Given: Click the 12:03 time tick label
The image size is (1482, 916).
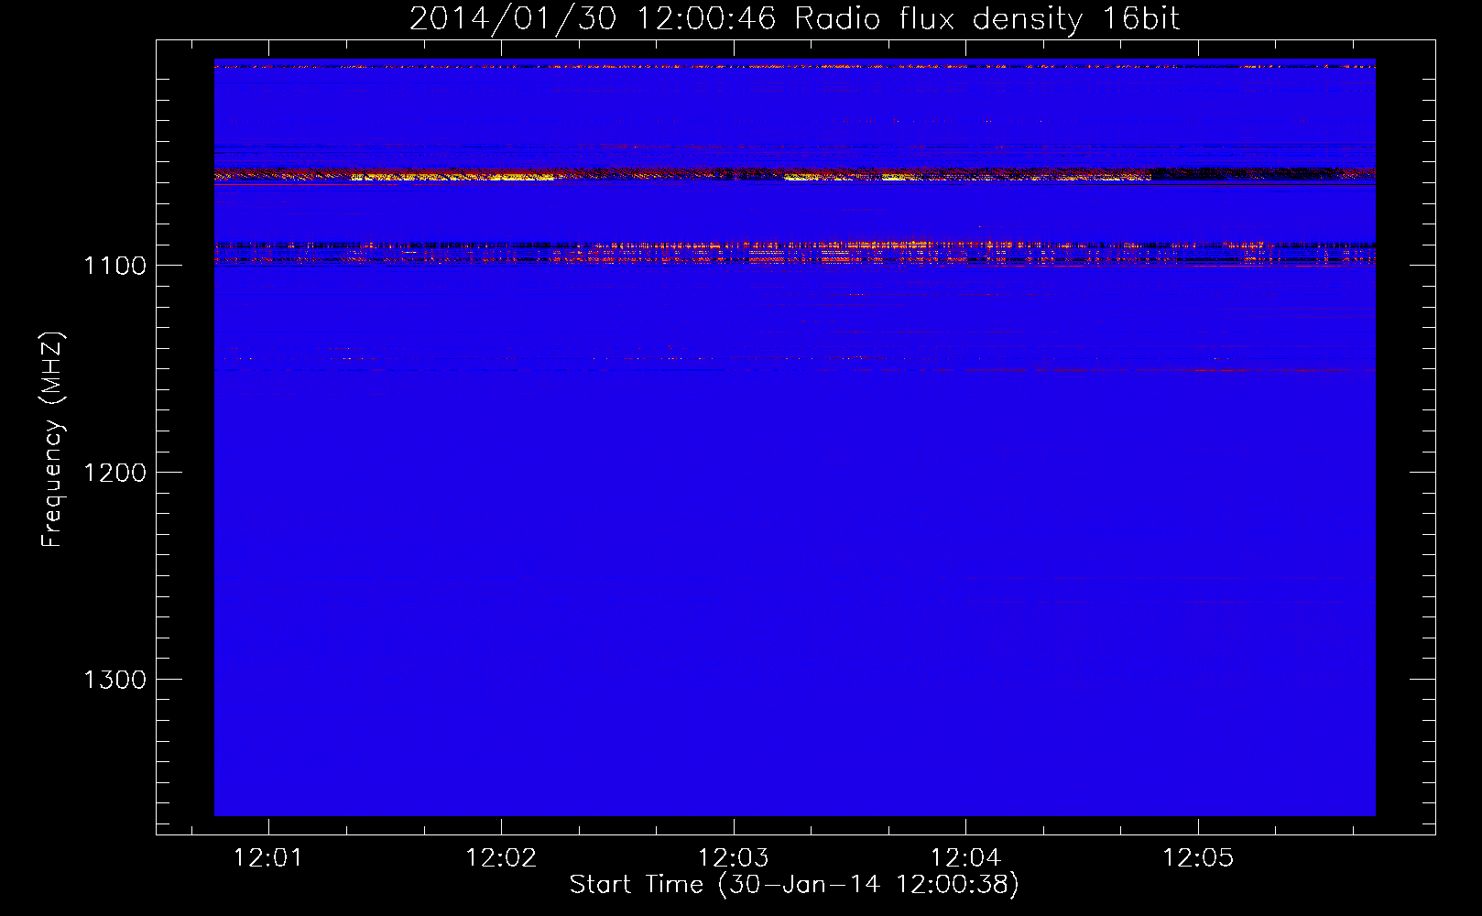Looking at the screenshot, I should pyautogui.click(x=733, y=857).
